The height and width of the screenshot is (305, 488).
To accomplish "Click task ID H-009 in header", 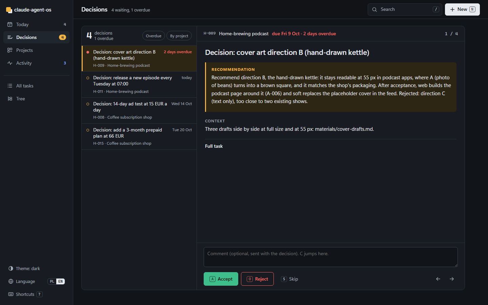I will 209,34.
